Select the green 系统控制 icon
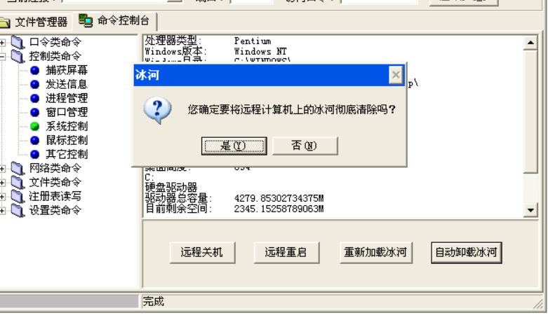This screenshot has width=548, height=320. tap(34, 126)
